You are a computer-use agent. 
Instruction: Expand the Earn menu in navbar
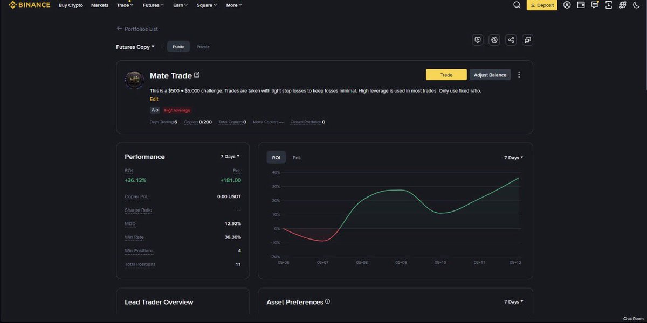click(181, 5)
